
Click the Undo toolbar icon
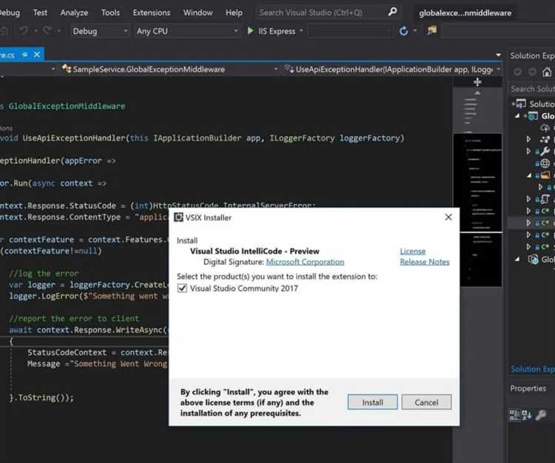pyautogui.click(x=24, y=31)
